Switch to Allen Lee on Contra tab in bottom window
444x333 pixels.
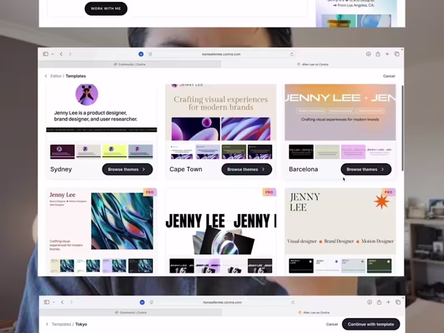point(314,312)
